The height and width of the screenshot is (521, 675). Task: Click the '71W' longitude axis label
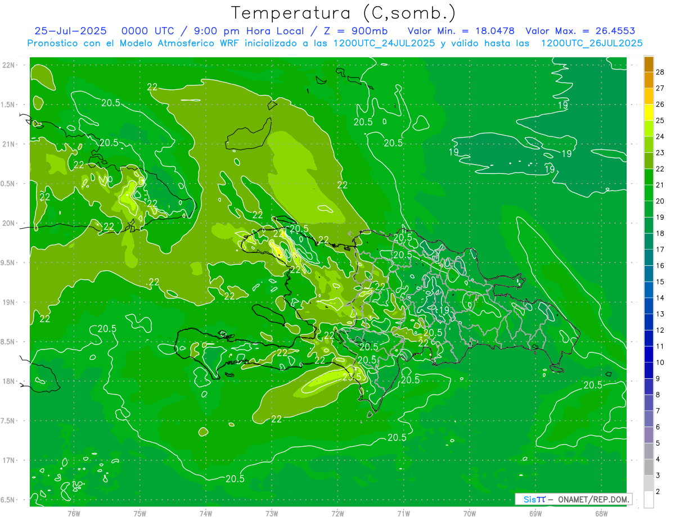403,514
